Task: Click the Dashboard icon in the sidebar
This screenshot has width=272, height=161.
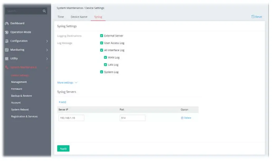Action: 7,23
